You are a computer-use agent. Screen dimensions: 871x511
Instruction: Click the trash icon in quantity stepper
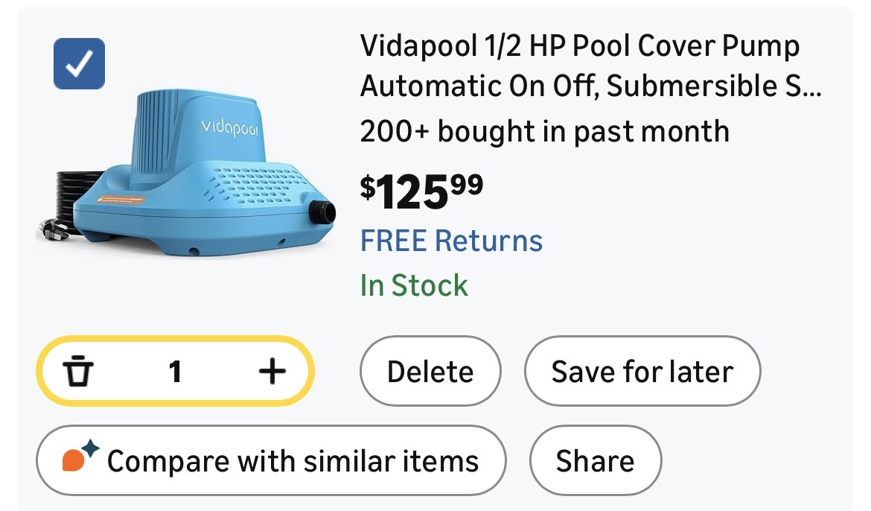pyautogui.click(x=78, y=371)
